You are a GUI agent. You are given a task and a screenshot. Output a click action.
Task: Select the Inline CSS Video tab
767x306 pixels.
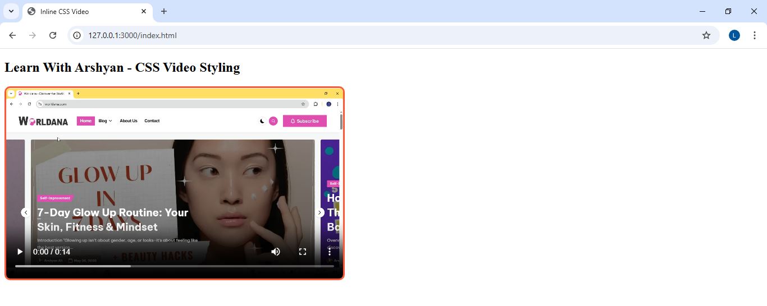(87, 12)
